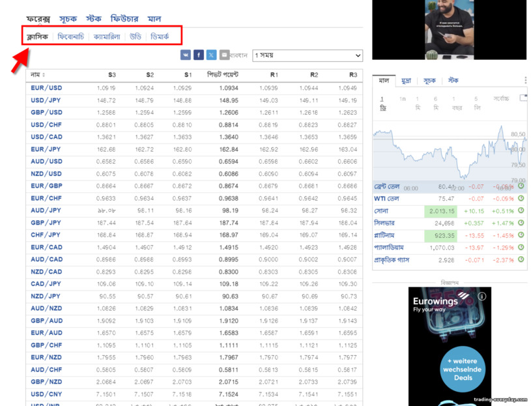Switch to the ফিবোনাচি pivot tab
Image resolution: width=531 pixels, height=406 pixels.
[71, 36]
